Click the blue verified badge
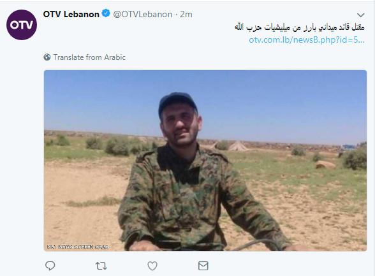This screenshot has height=276, width=375. point(106,13)
